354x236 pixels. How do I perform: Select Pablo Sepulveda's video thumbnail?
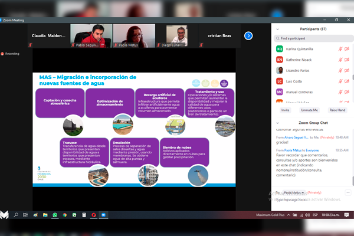click(87, 35)
